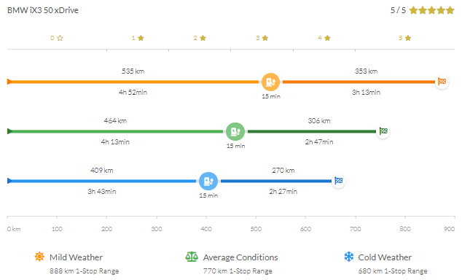This screenshot has height=280, width=462.
Task: Select the 0 star rating marker
Action: (x=57, y=38)
